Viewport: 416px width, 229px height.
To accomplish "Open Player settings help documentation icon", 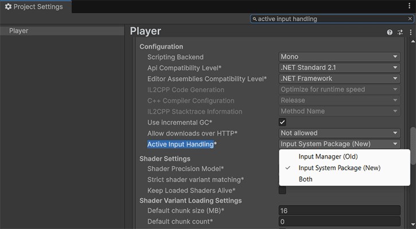I will pyautogui.click(x=390, y=32).
